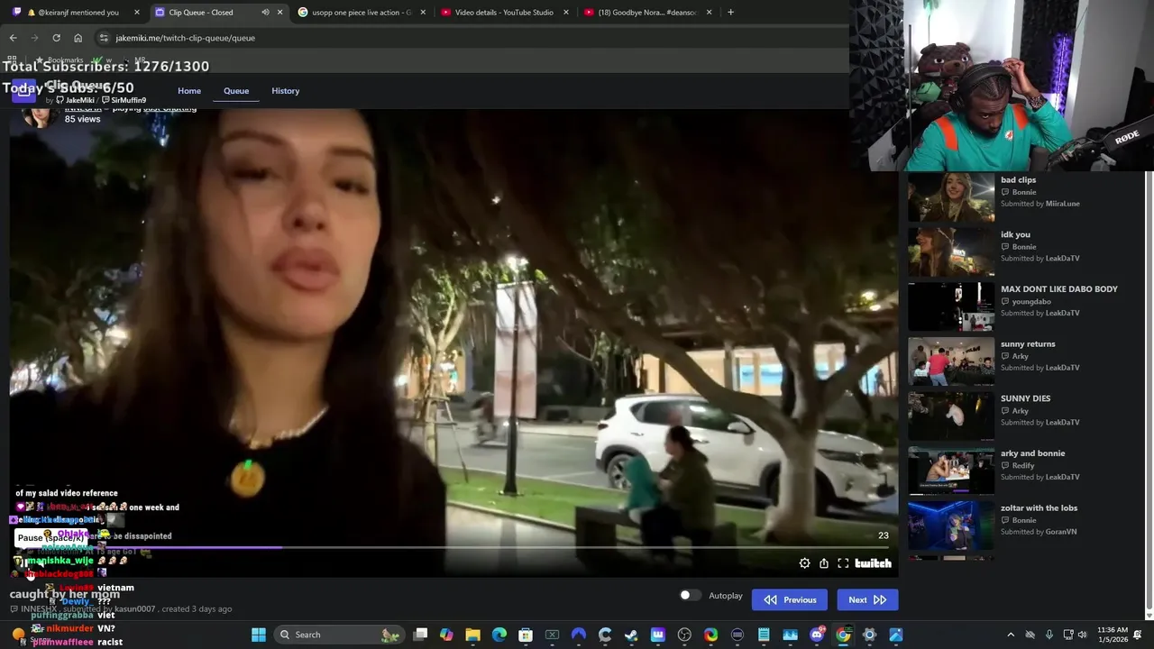This screenshot has height=649, width=1154.
Task: Open File Explorer from taskbar
Action: click(x=472, y=635)
